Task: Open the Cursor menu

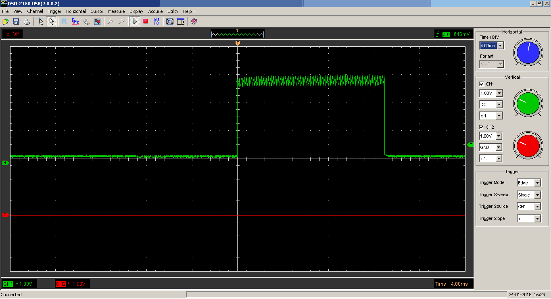Action: (97, 11)
